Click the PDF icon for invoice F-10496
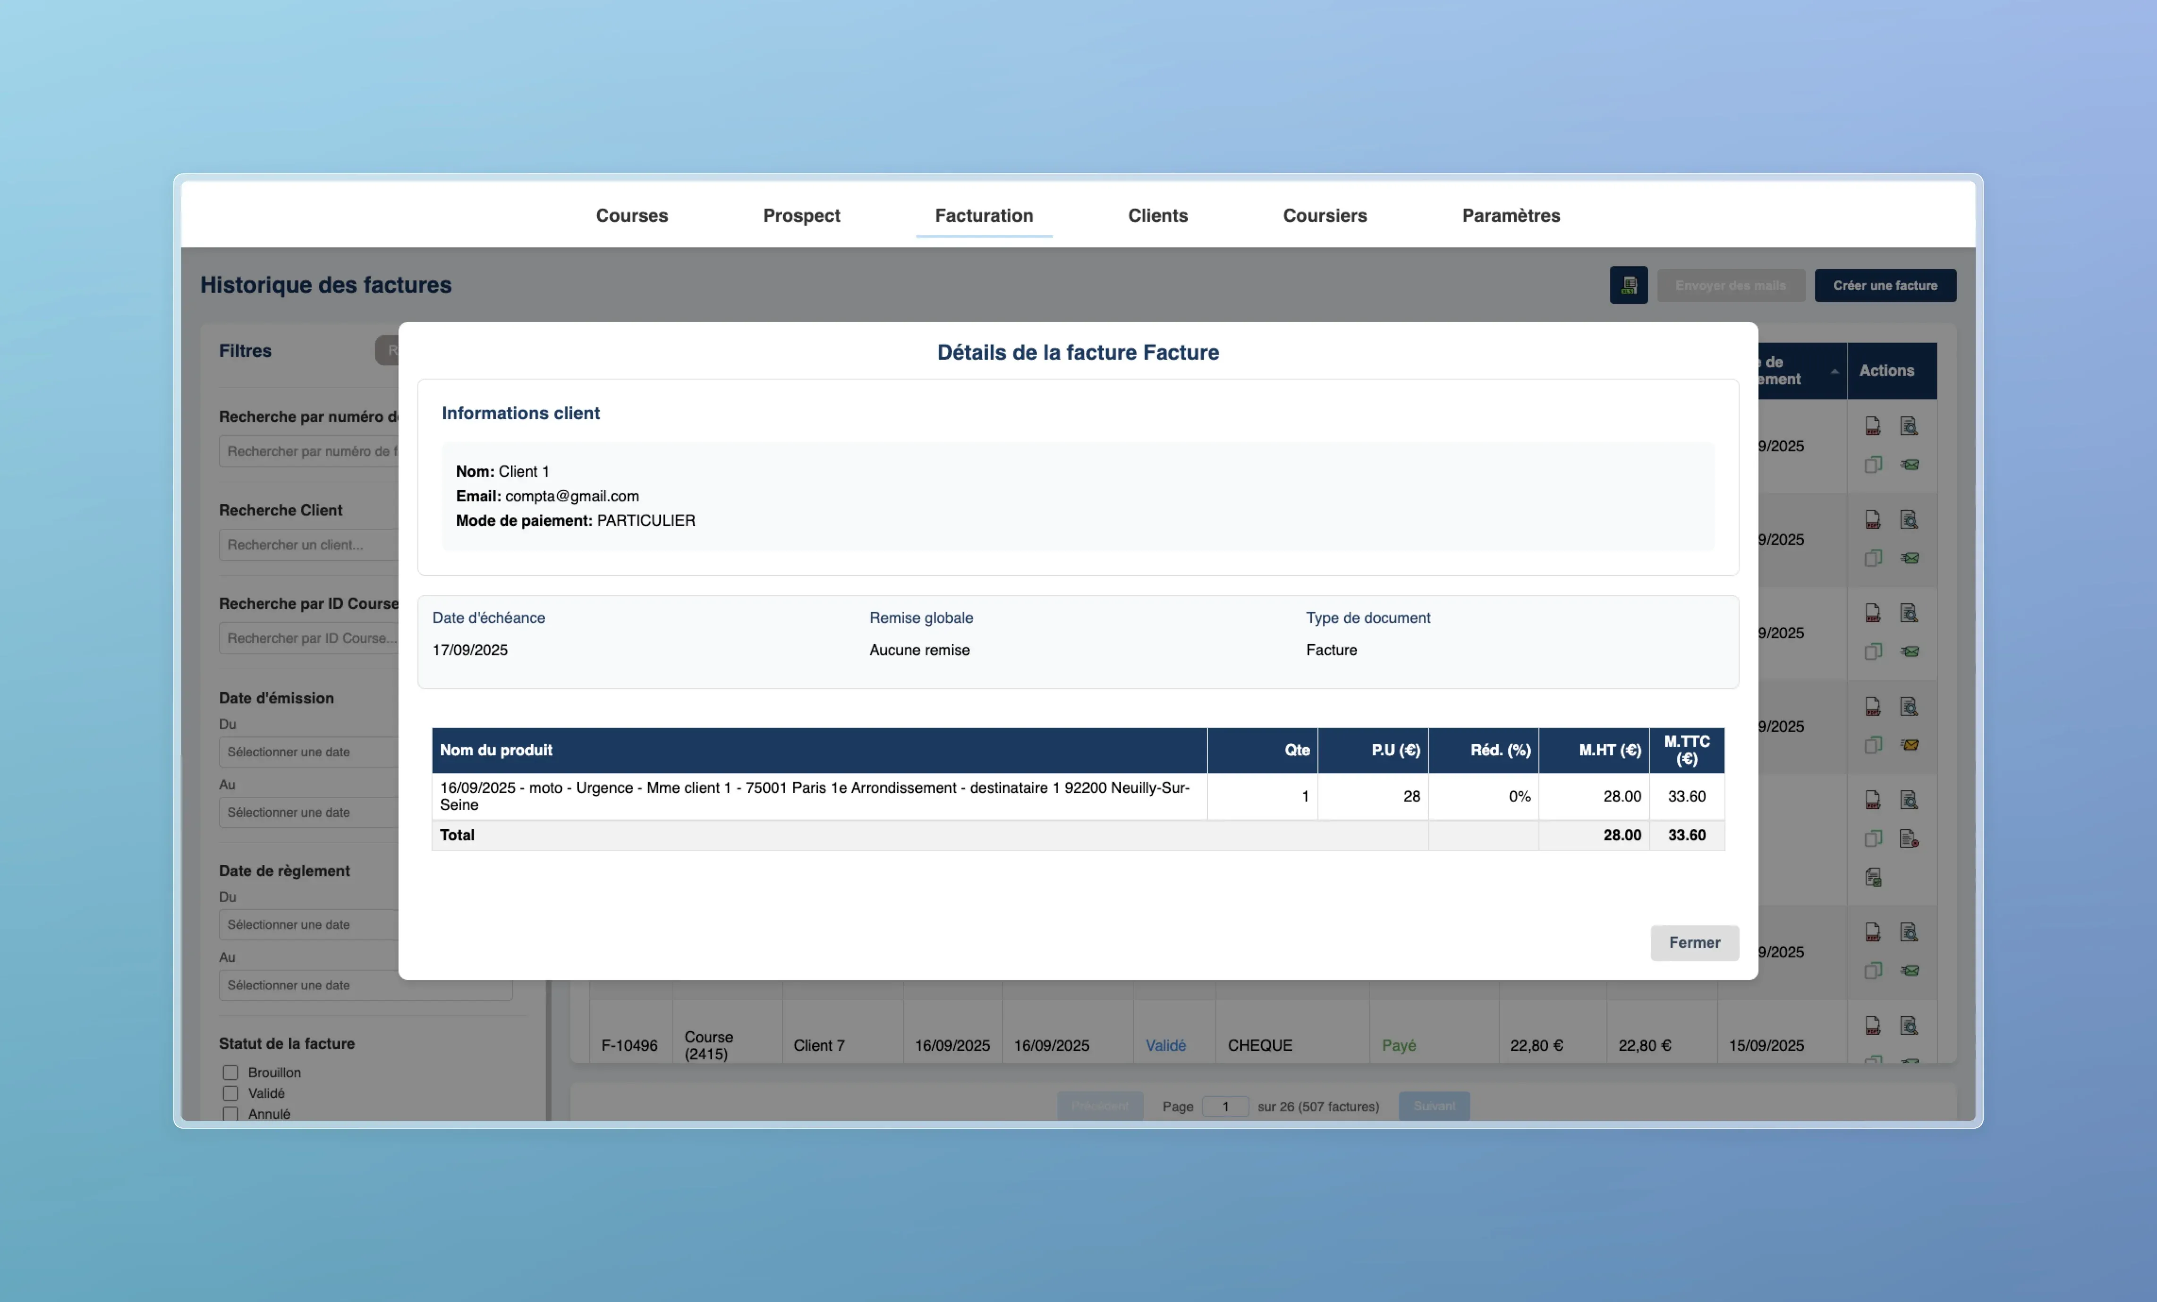The width and height of the screenshot is (2157, 1302). click(1872, 1024)
